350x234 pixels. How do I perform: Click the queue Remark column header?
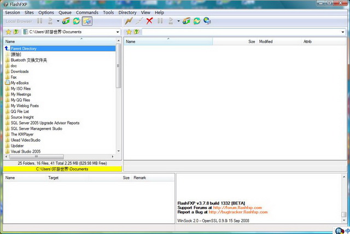pyautogui.click(x=153, y=178)
